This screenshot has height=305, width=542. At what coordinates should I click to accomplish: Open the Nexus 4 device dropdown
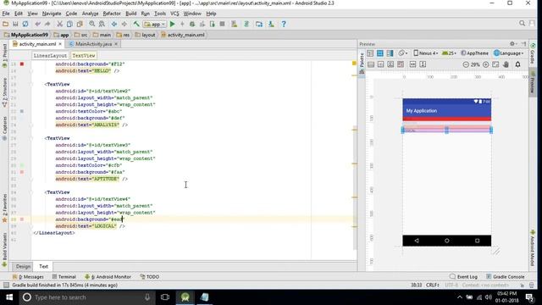click(x=426, y=53)
